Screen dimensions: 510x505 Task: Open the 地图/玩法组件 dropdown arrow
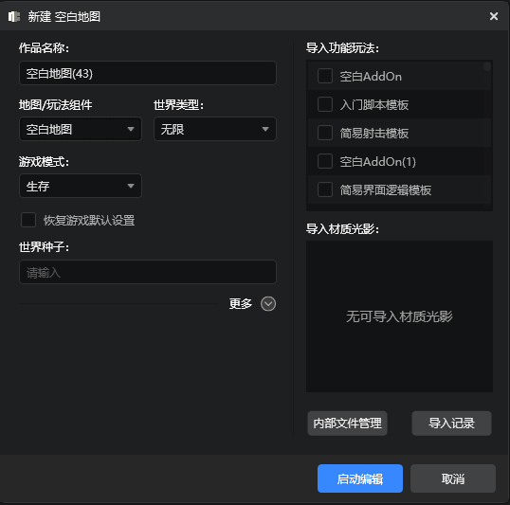click(x=131, y=129)
